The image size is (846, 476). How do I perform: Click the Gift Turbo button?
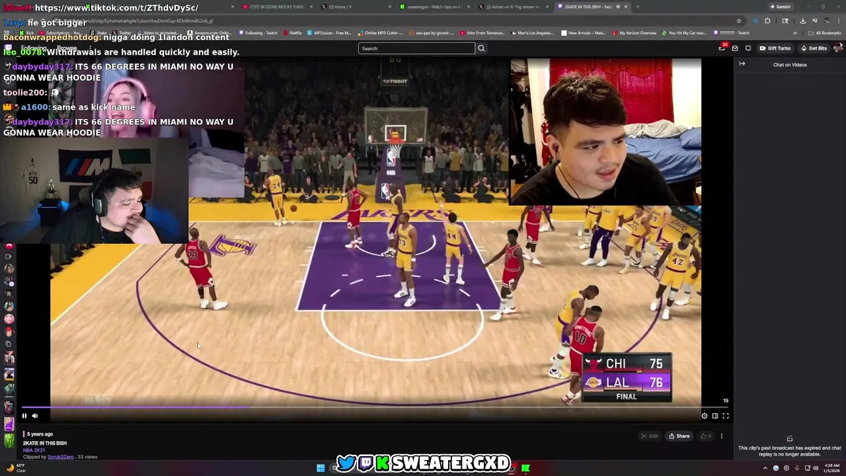point(775,48)
